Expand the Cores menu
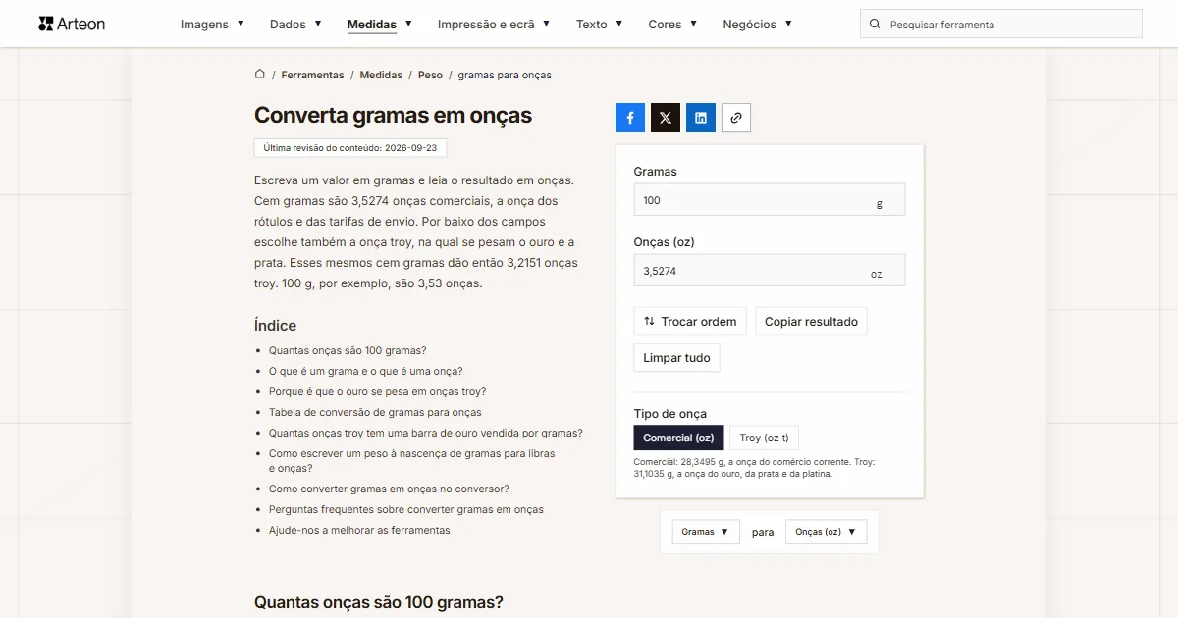The height and width of the screenshot is (618, 1178). coord(672,25)
